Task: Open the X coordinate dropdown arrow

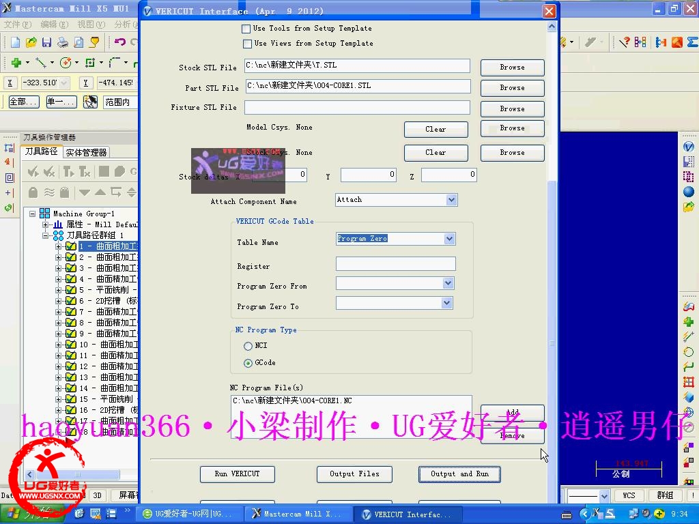Action: (63, 83)
